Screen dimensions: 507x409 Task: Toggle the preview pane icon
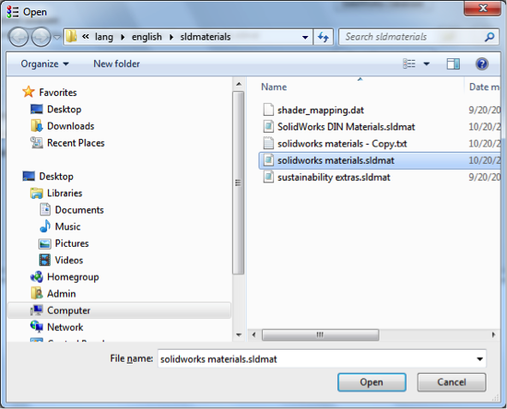pos(453,63)
